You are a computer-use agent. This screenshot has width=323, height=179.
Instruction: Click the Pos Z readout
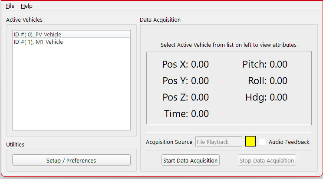pos(185,98)
